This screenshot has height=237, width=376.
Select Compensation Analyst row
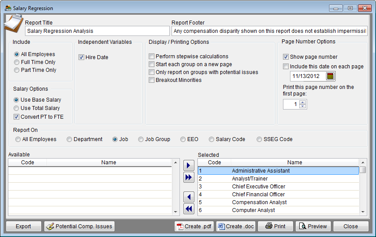279,202
